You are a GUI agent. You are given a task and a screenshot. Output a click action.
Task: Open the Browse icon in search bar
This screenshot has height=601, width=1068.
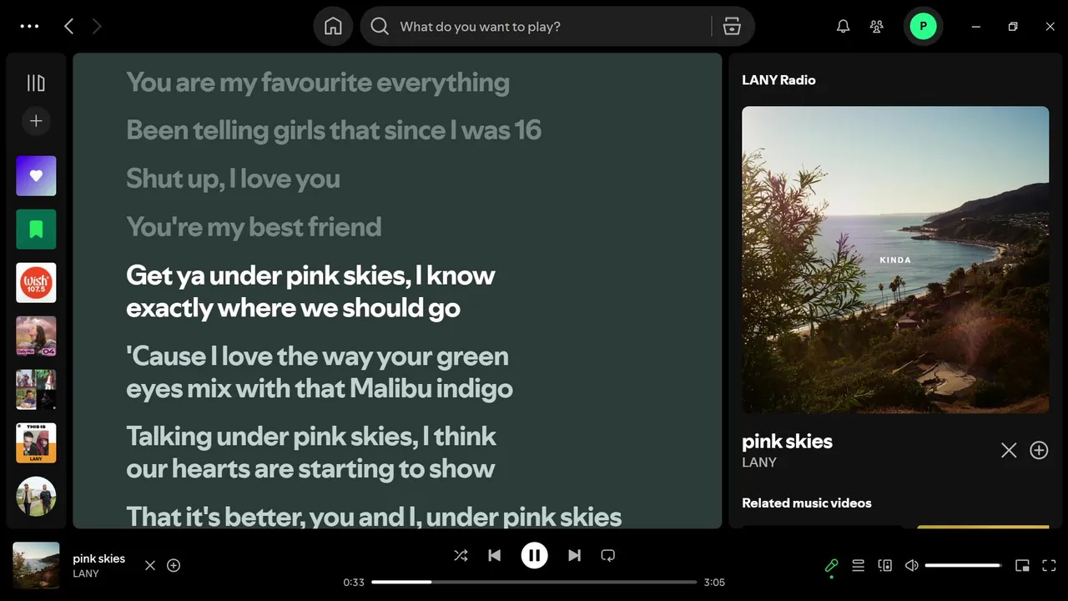coord(732,27)
